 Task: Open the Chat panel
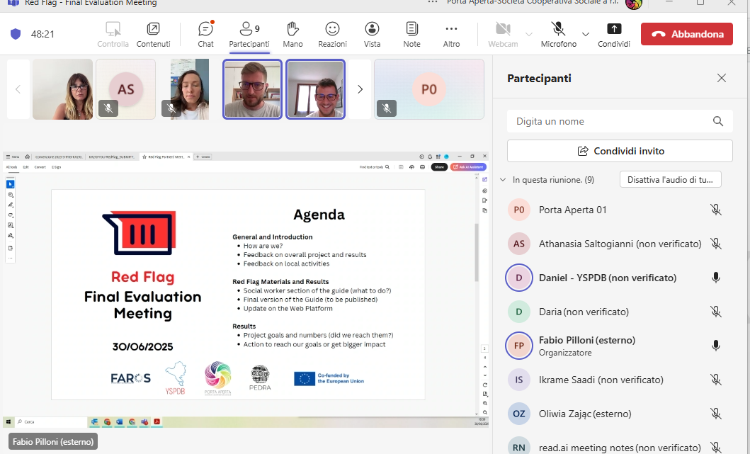(205, 34)
